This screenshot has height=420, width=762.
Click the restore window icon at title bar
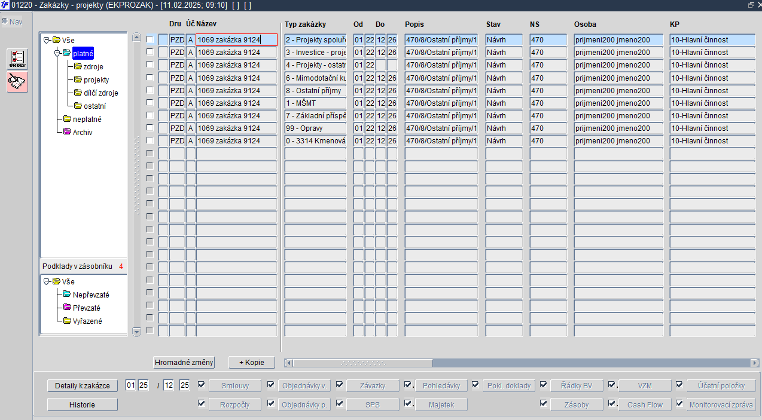(x=751, y=4)
